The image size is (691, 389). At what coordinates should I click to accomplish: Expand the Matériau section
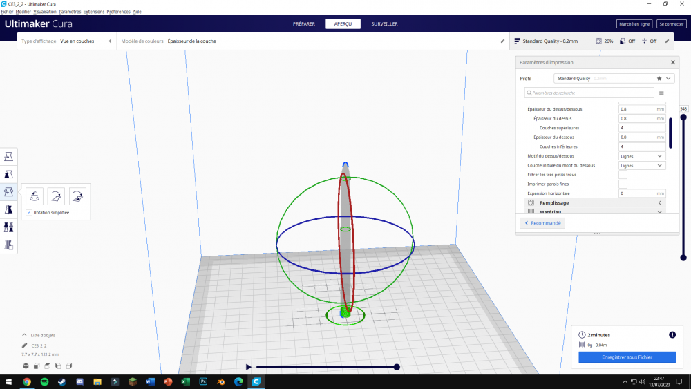point(595,211)
